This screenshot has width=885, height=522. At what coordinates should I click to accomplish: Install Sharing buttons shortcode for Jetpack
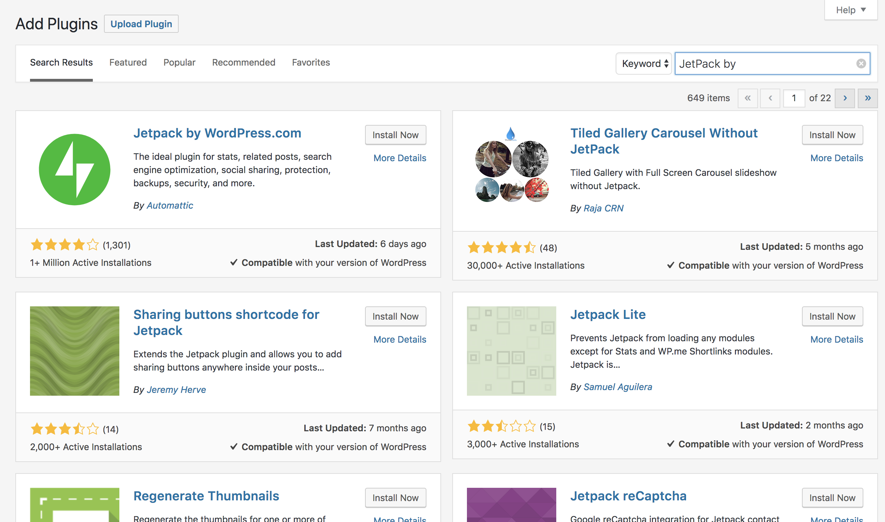coord(395,316)
